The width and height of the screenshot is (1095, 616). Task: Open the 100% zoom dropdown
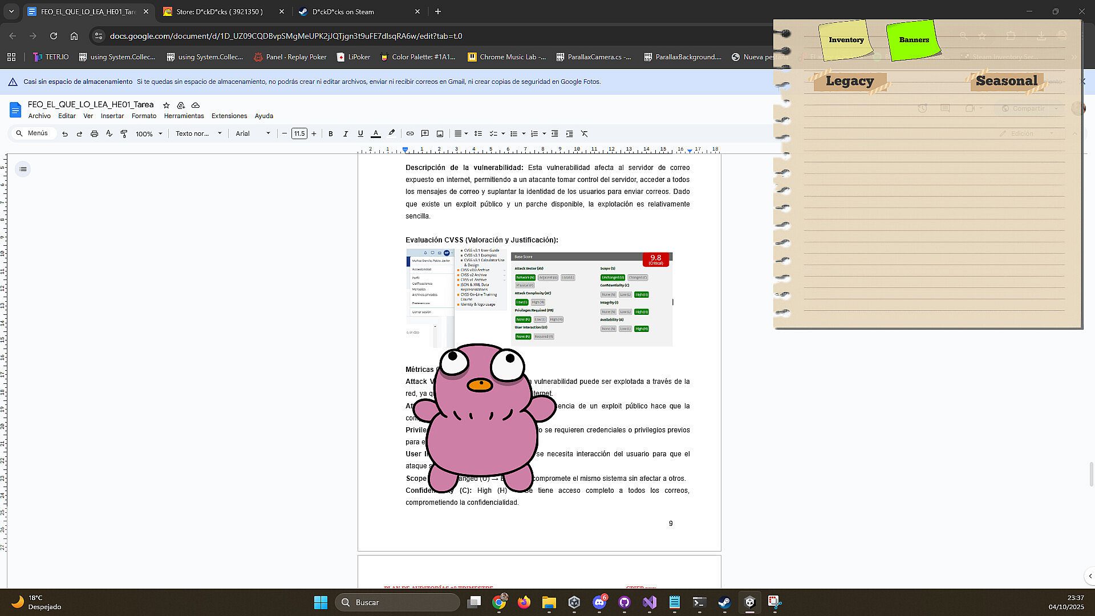(x=149, y=133)
